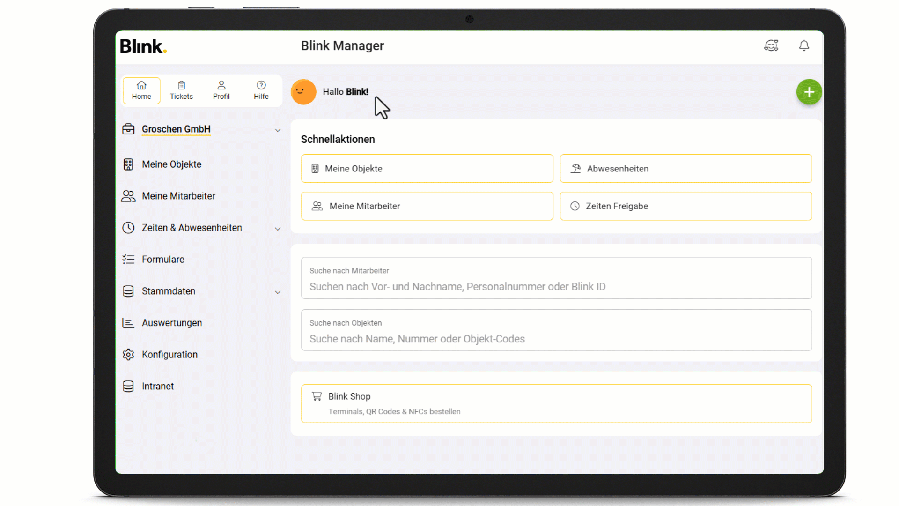Click the Blink logo
899x506 pixels.
pos(143,46)
